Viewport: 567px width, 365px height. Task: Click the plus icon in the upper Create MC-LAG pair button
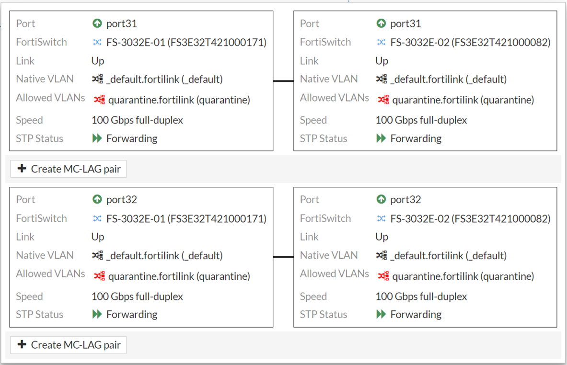point(22,169)
